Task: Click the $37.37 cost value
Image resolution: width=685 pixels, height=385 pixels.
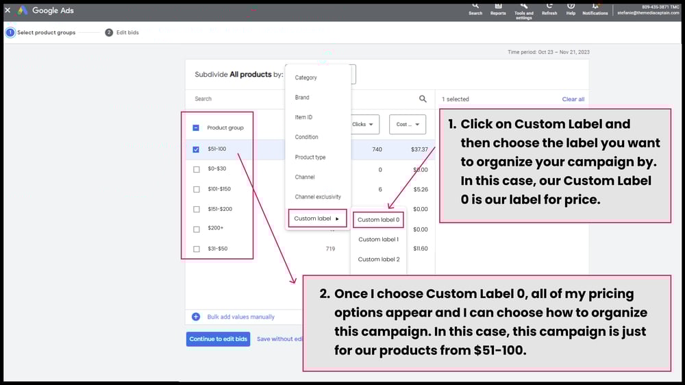Action: click(419, 149)
